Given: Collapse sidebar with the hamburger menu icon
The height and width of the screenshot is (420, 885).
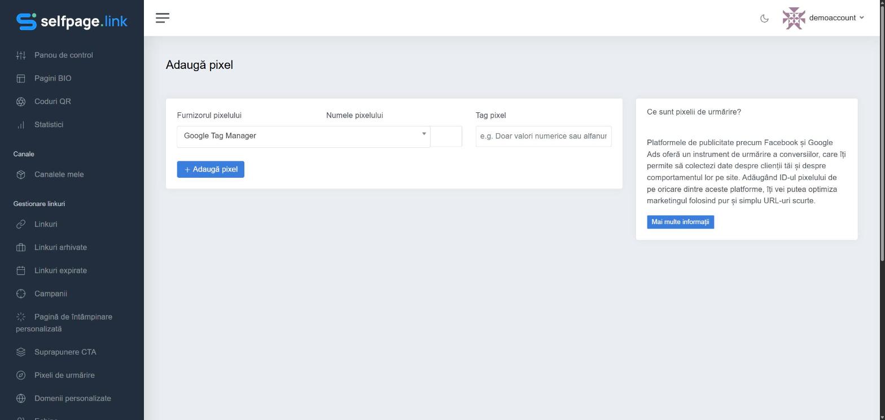Looking at the screenshot, I should click(163, 18).
